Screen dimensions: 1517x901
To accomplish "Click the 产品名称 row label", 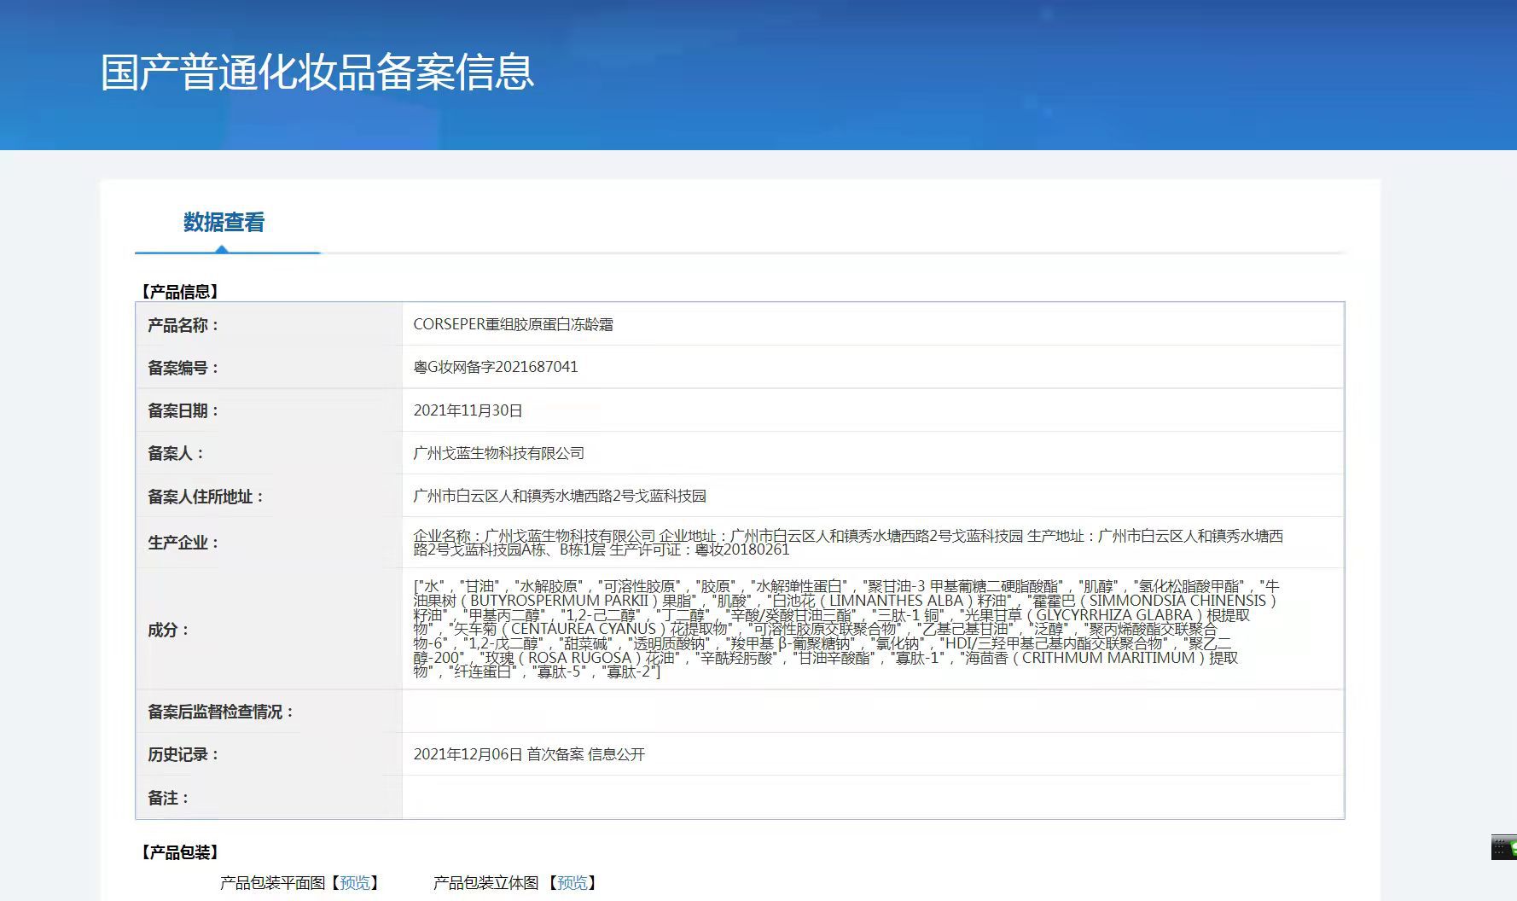I will (x=183, y=325).
